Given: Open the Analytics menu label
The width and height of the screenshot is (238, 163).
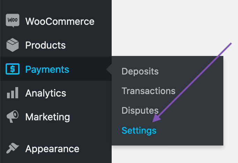Looking at the screenshot, I should point(46,93).
